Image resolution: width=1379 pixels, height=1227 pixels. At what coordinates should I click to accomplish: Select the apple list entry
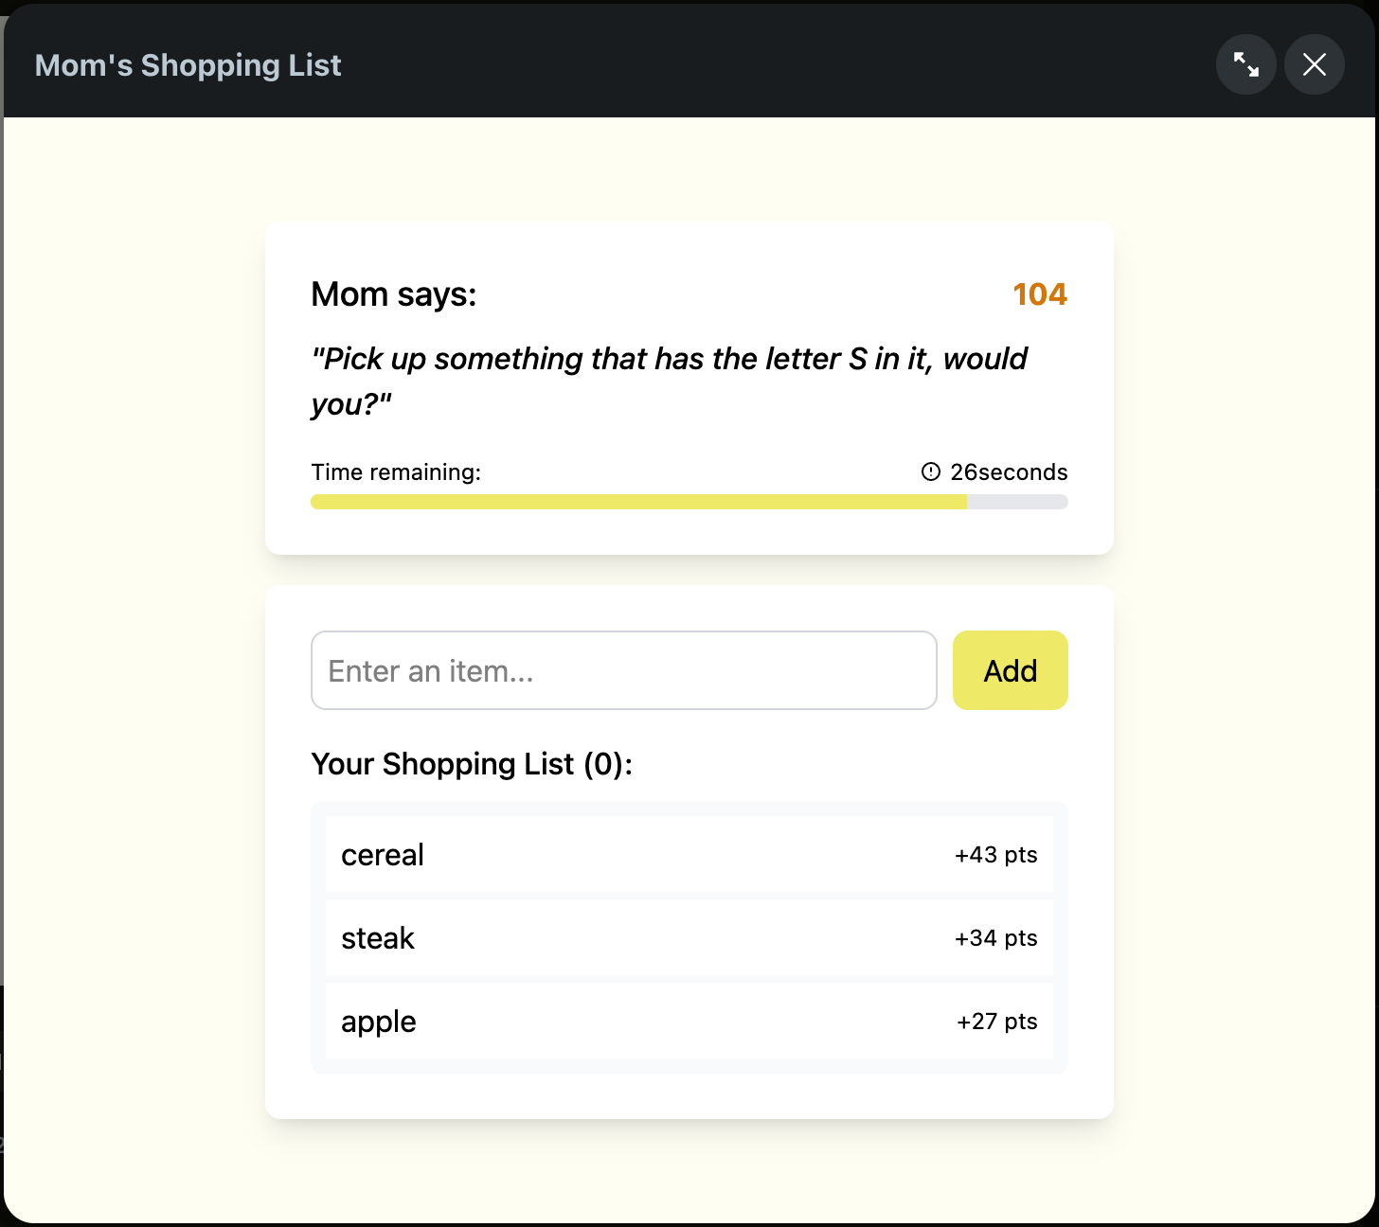point(378,1022)
